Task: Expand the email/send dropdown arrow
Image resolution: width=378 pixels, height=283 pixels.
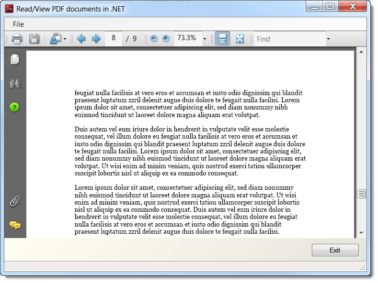Action: (x=65, y=39)
